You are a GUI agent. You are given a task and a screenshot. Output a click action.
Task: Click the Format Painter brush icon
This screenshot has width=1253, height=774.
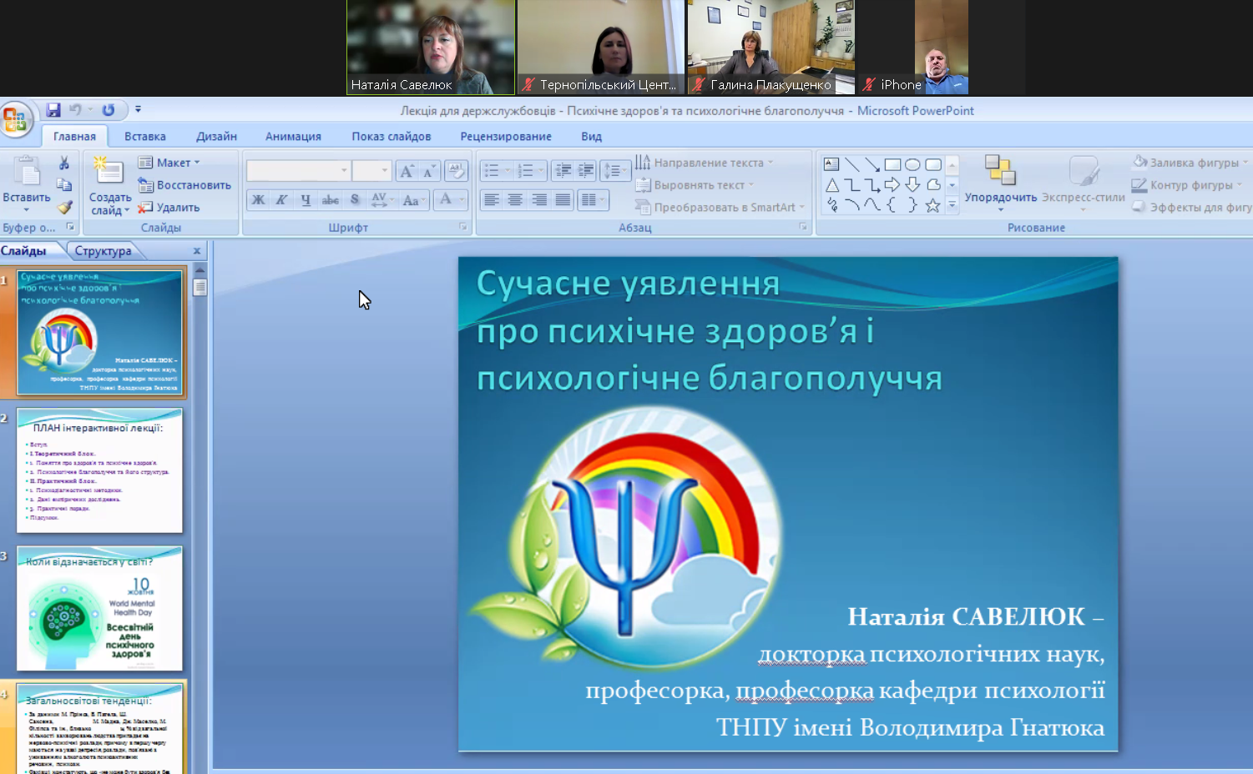pos(64,207)
